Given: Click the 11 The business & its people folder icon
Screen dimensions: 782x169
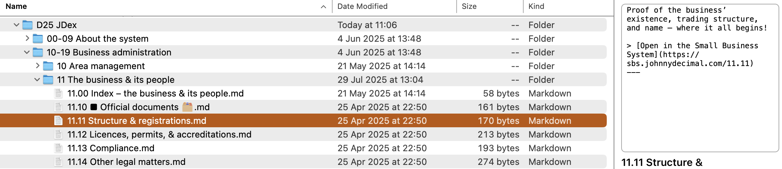Looking at the screenshot, I should pyautogui.click(x=48, y=80).
